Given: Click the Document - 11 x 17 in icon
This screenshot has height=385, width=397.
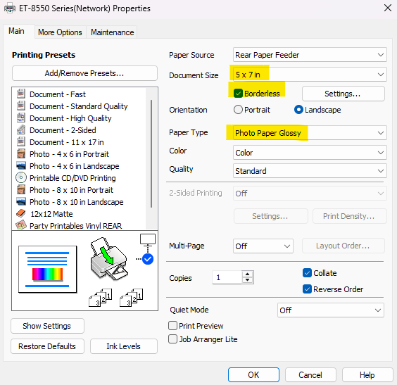Looking at the screenshot, I should pyautogui.click(x=21, y=141).
